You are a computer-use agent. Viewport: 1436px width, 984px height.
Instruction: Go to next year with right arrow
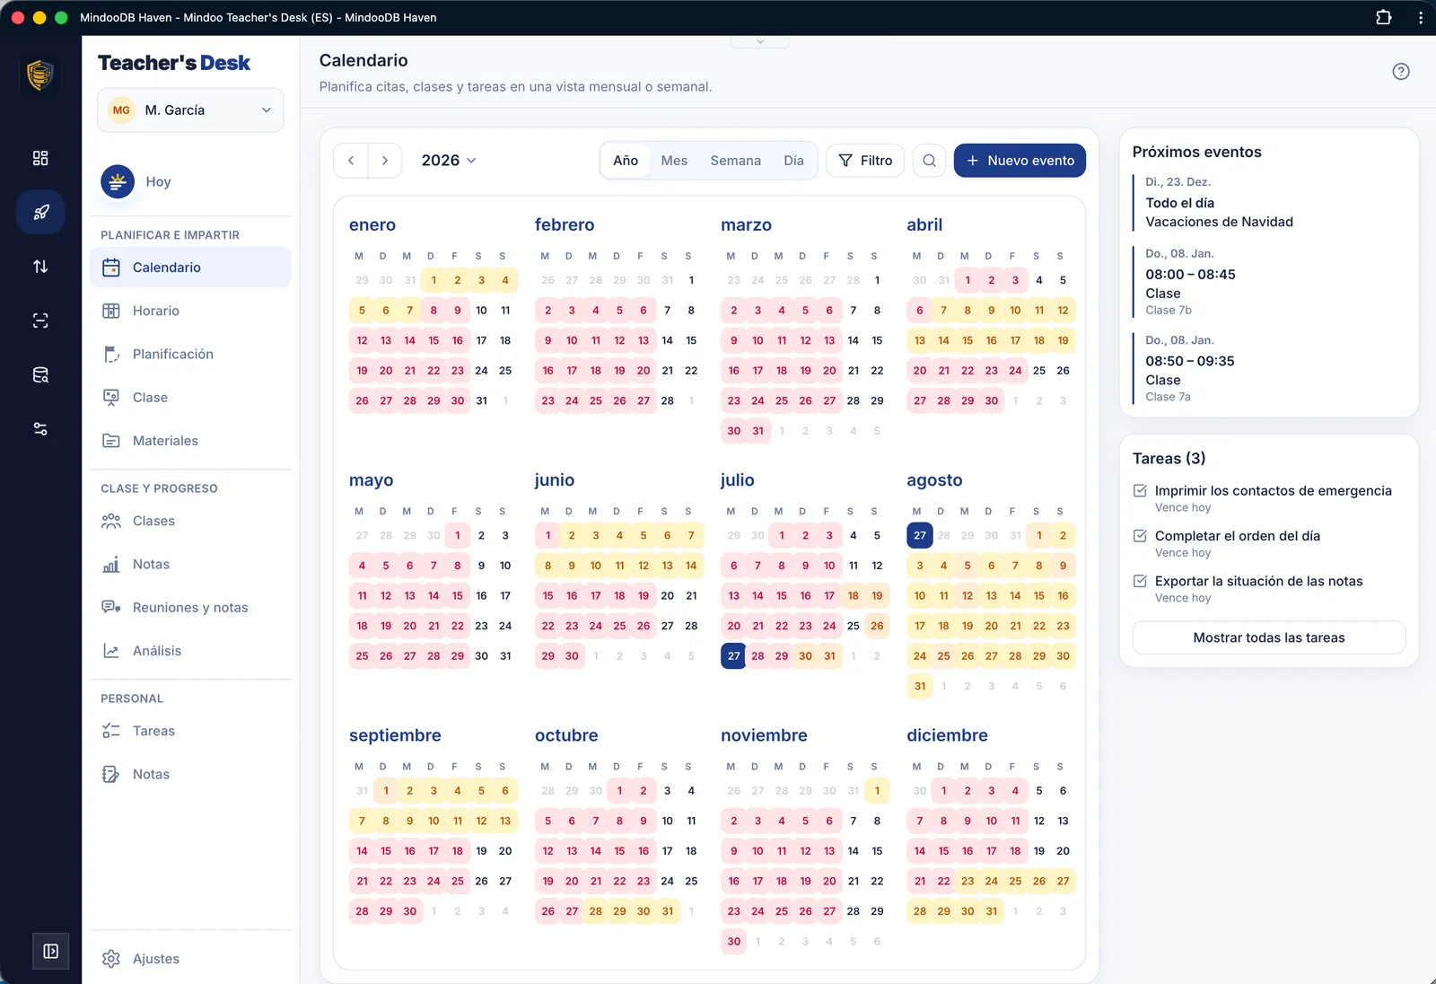point(385,161)
